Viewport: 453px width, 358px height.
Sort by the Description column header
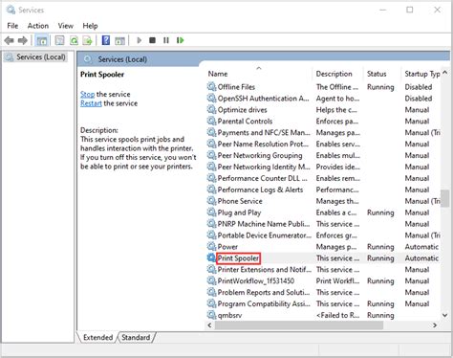tap(337, 74)
